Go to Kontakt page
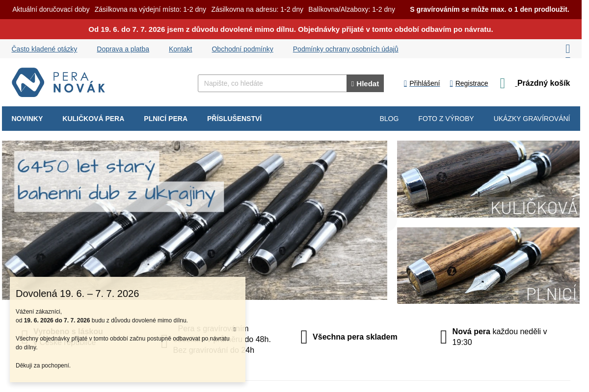 [180, 49]
